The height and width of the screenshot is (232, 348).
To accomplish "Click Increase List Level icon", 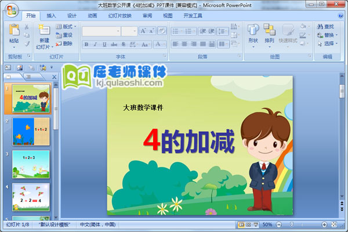I will pyautogui.click(x=211, y=31).
